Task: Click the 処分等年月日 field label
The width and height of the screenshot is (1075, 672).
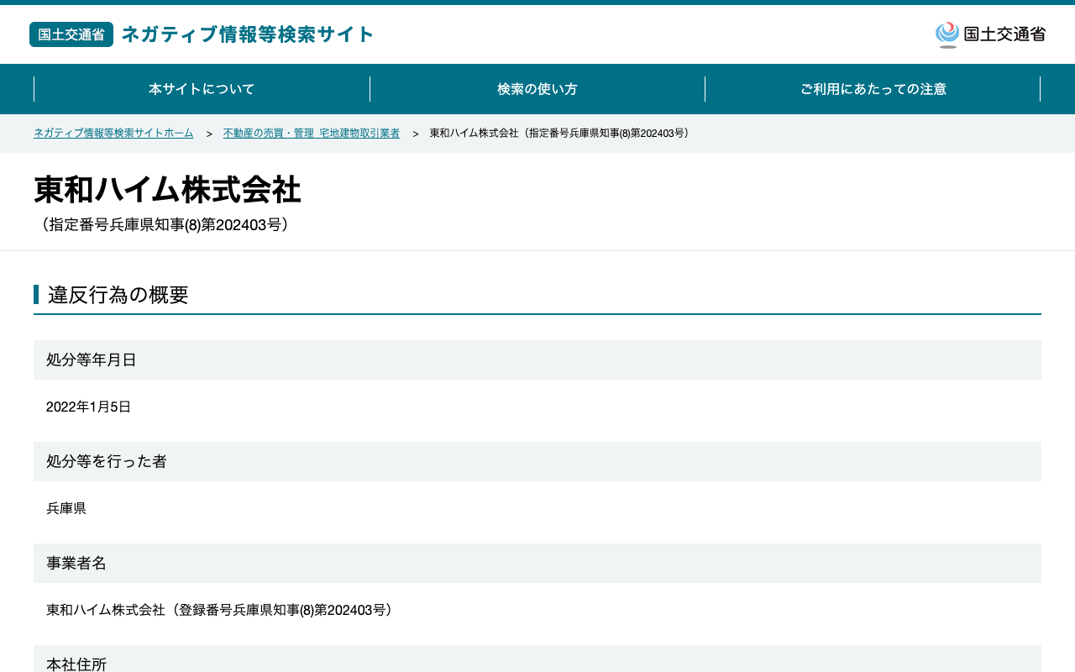Action: coord(537,360)
